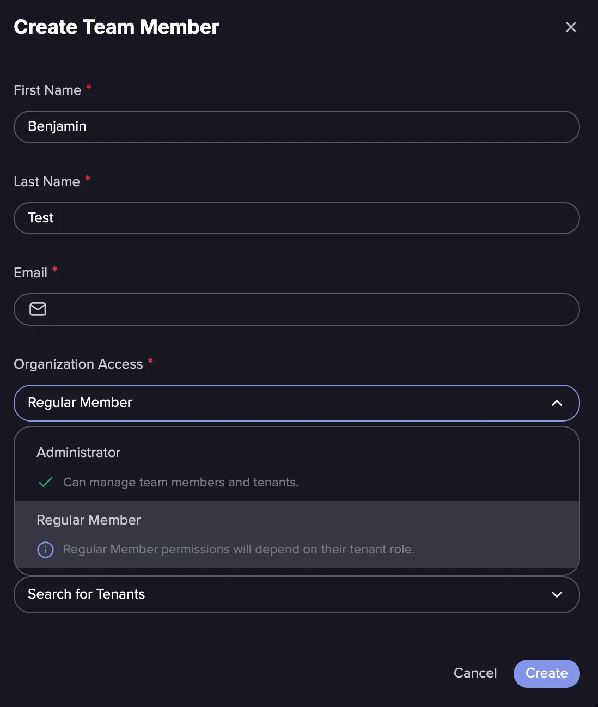Viewport: 598px width, 707px height.
Task: Expand Search for Tenants with down chevron
Action: coord(557,595)
